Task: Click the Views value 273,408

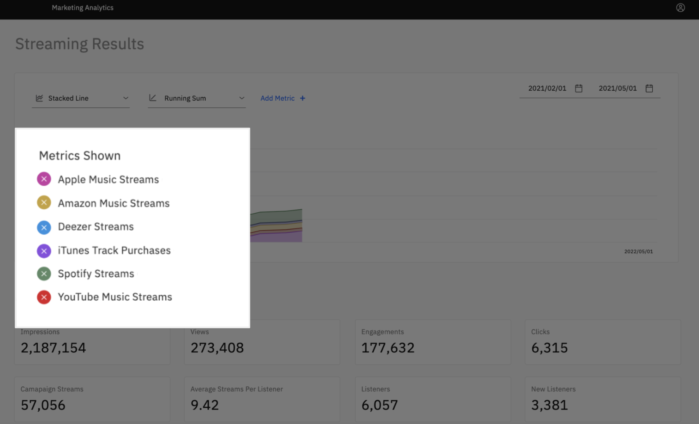Action: pyautogui.click(x=217, y=348)
